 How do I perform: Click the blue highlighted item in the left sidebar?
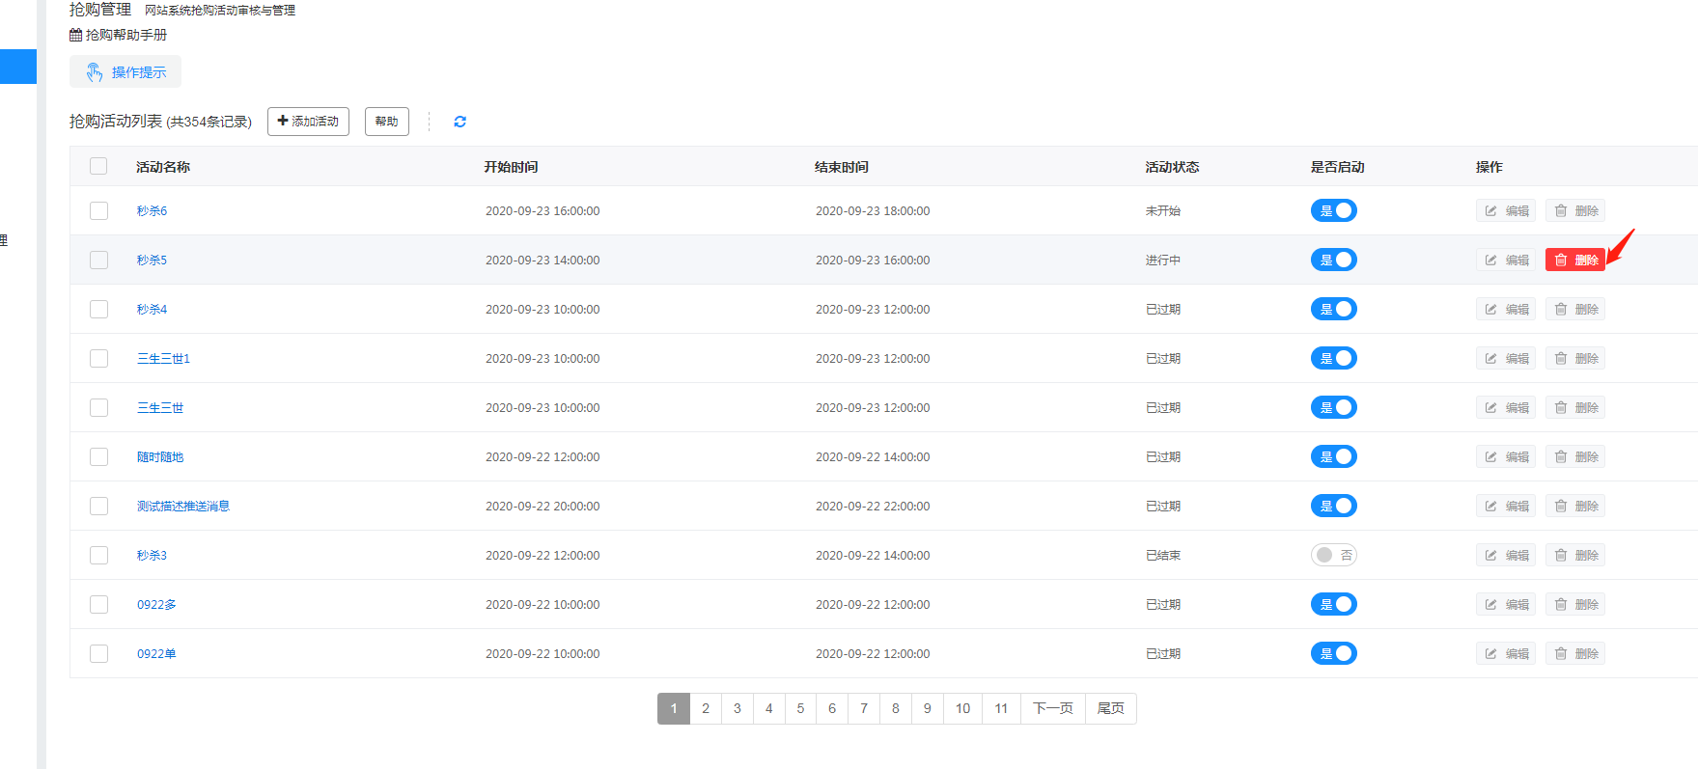click(17, 67)
